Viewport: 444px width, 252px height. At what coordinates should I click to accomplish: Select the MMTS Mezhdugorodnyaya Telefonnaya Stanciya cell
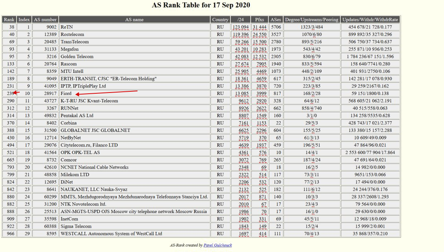134,196
